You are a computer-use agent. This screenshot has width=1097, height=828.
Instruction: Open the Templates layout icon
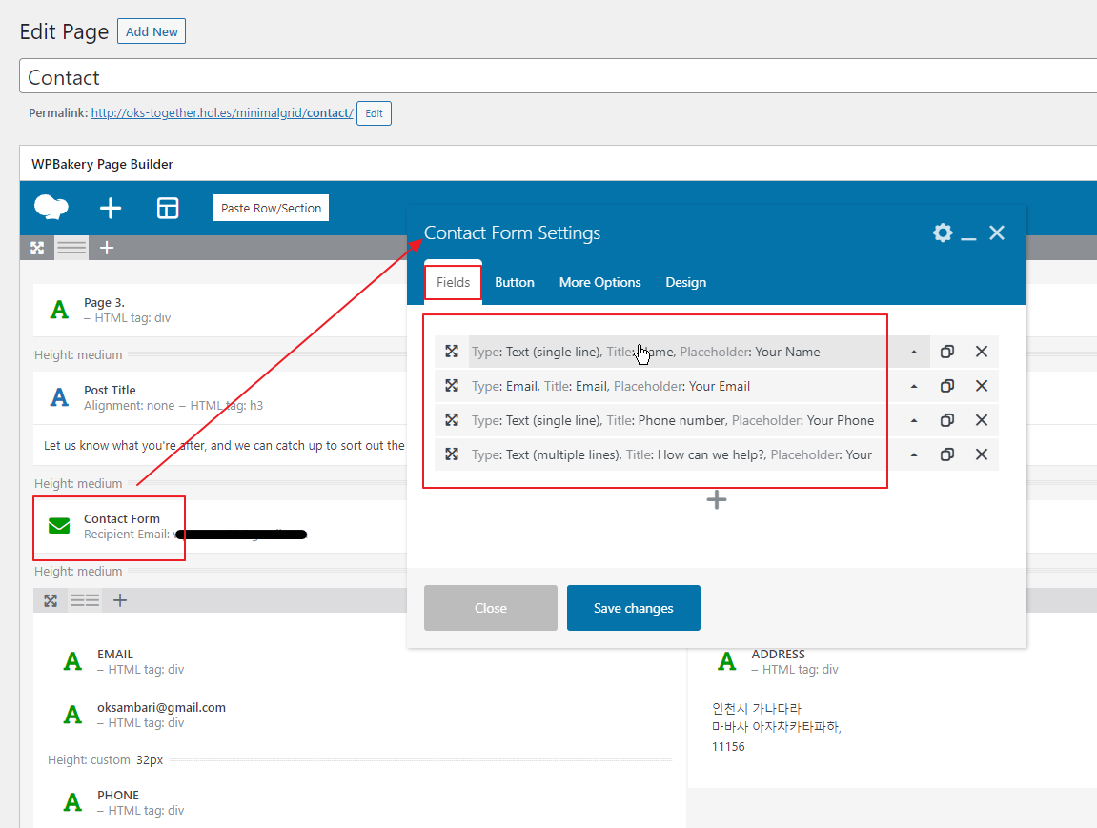click(168, 208)
